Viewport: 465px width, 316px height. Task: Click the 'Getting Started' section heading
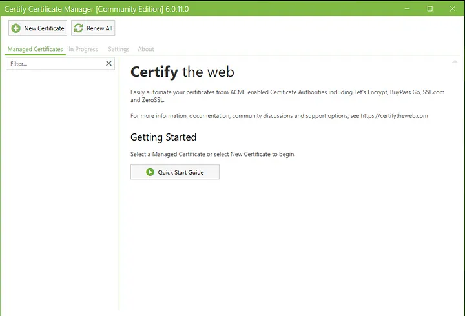(x=163, y=137)
